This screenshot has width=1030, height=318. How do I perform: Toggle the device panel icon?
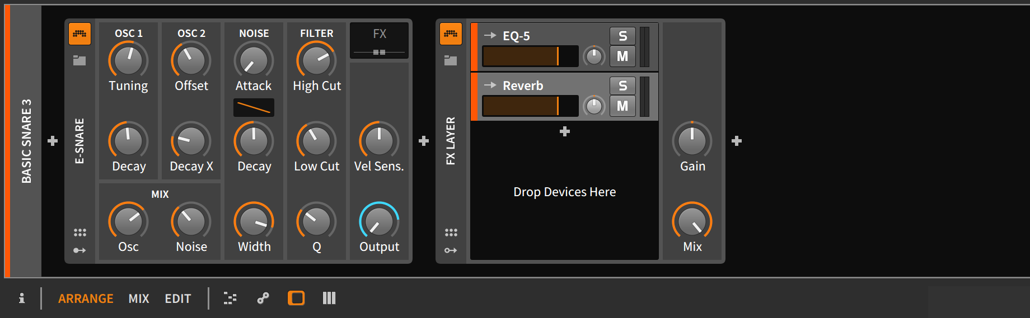pos(296,298)
